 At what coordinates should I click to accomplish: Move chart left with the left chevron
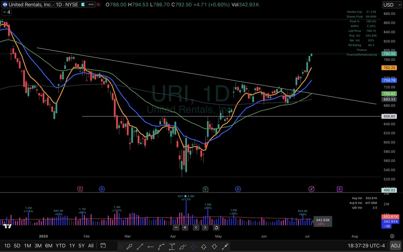[196, 227]
